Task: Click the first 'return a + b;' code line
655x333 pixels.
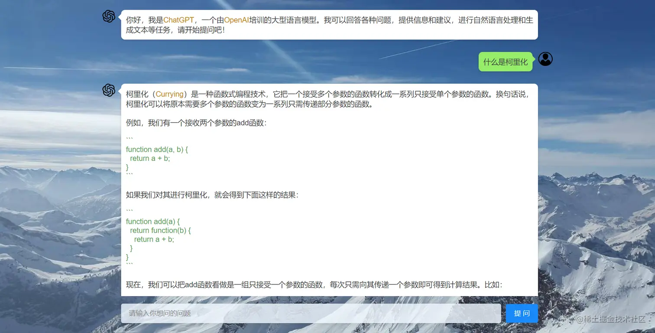Action: point(150,158)
